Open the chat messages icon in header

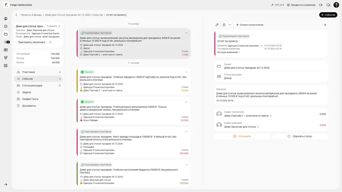(x=328, y=5)
